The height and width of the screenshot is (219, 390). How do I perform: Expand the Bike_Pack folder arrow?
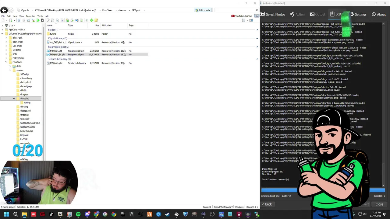(6, 38)
